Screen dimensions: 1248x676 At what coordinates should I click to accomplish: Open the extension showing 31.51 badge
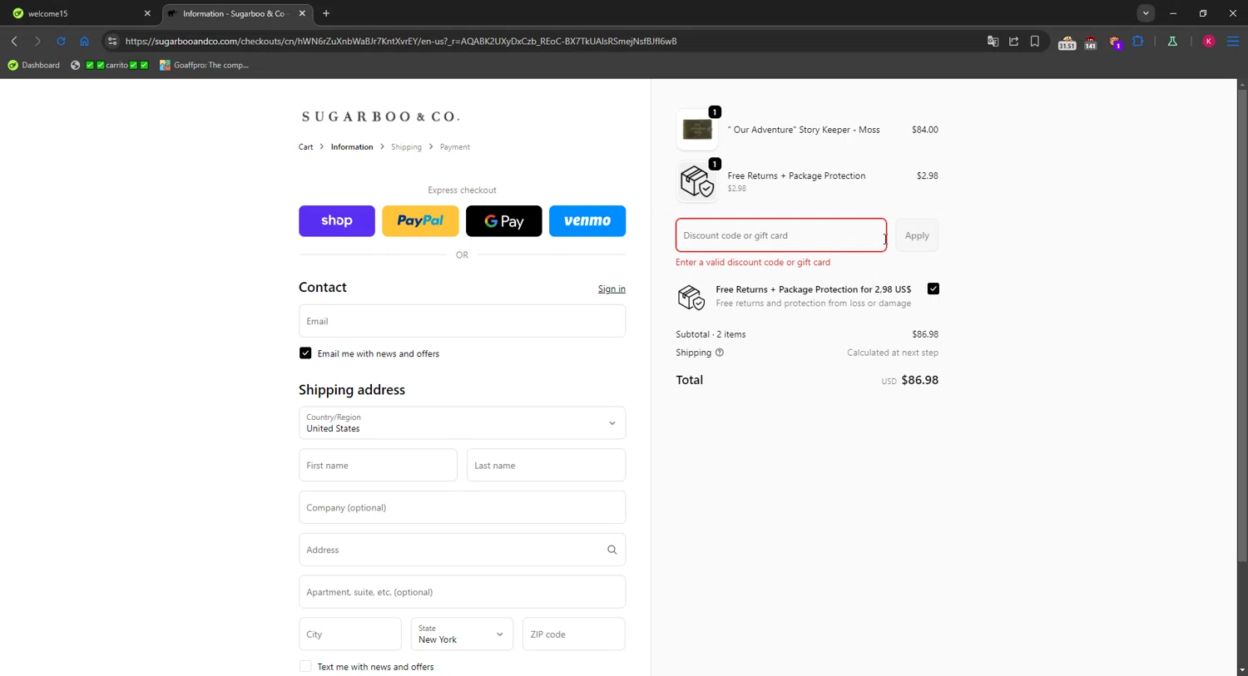(x=1067, y=42)
